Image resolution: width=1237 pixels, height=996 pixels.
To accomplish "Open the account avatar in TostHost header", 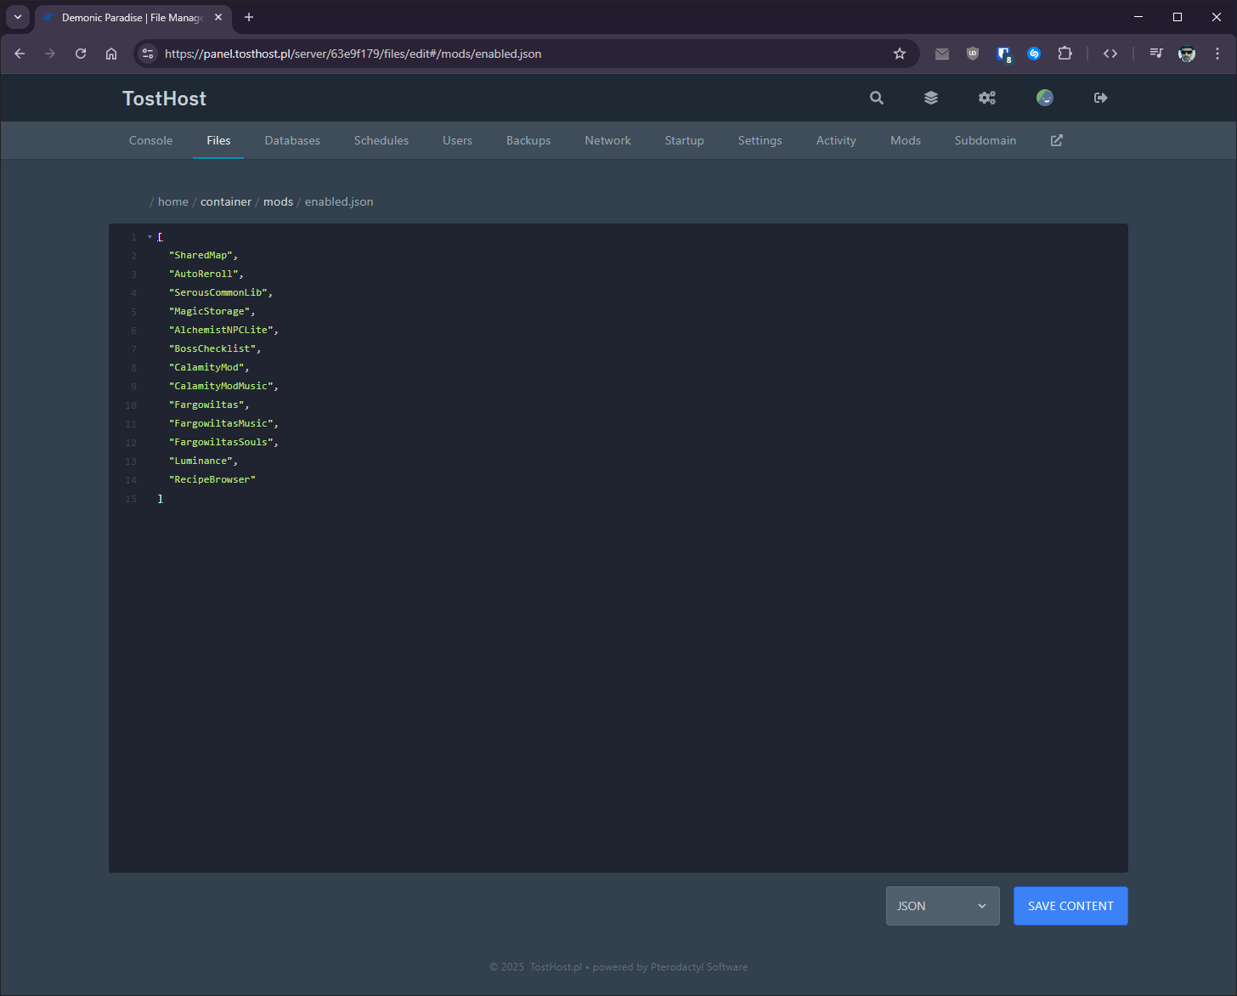I will (x=1045, y=98).
